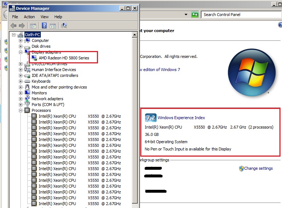Click the Keyboards category icon

(x=27, y=81)
